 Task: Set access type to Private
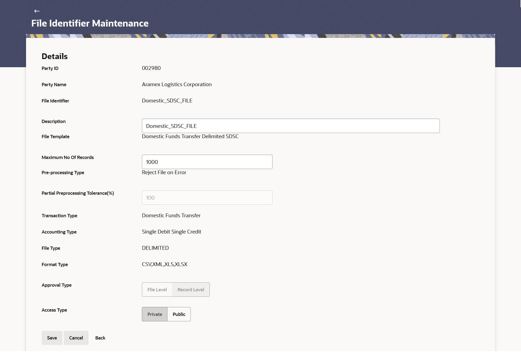click(x=155, y=314)
